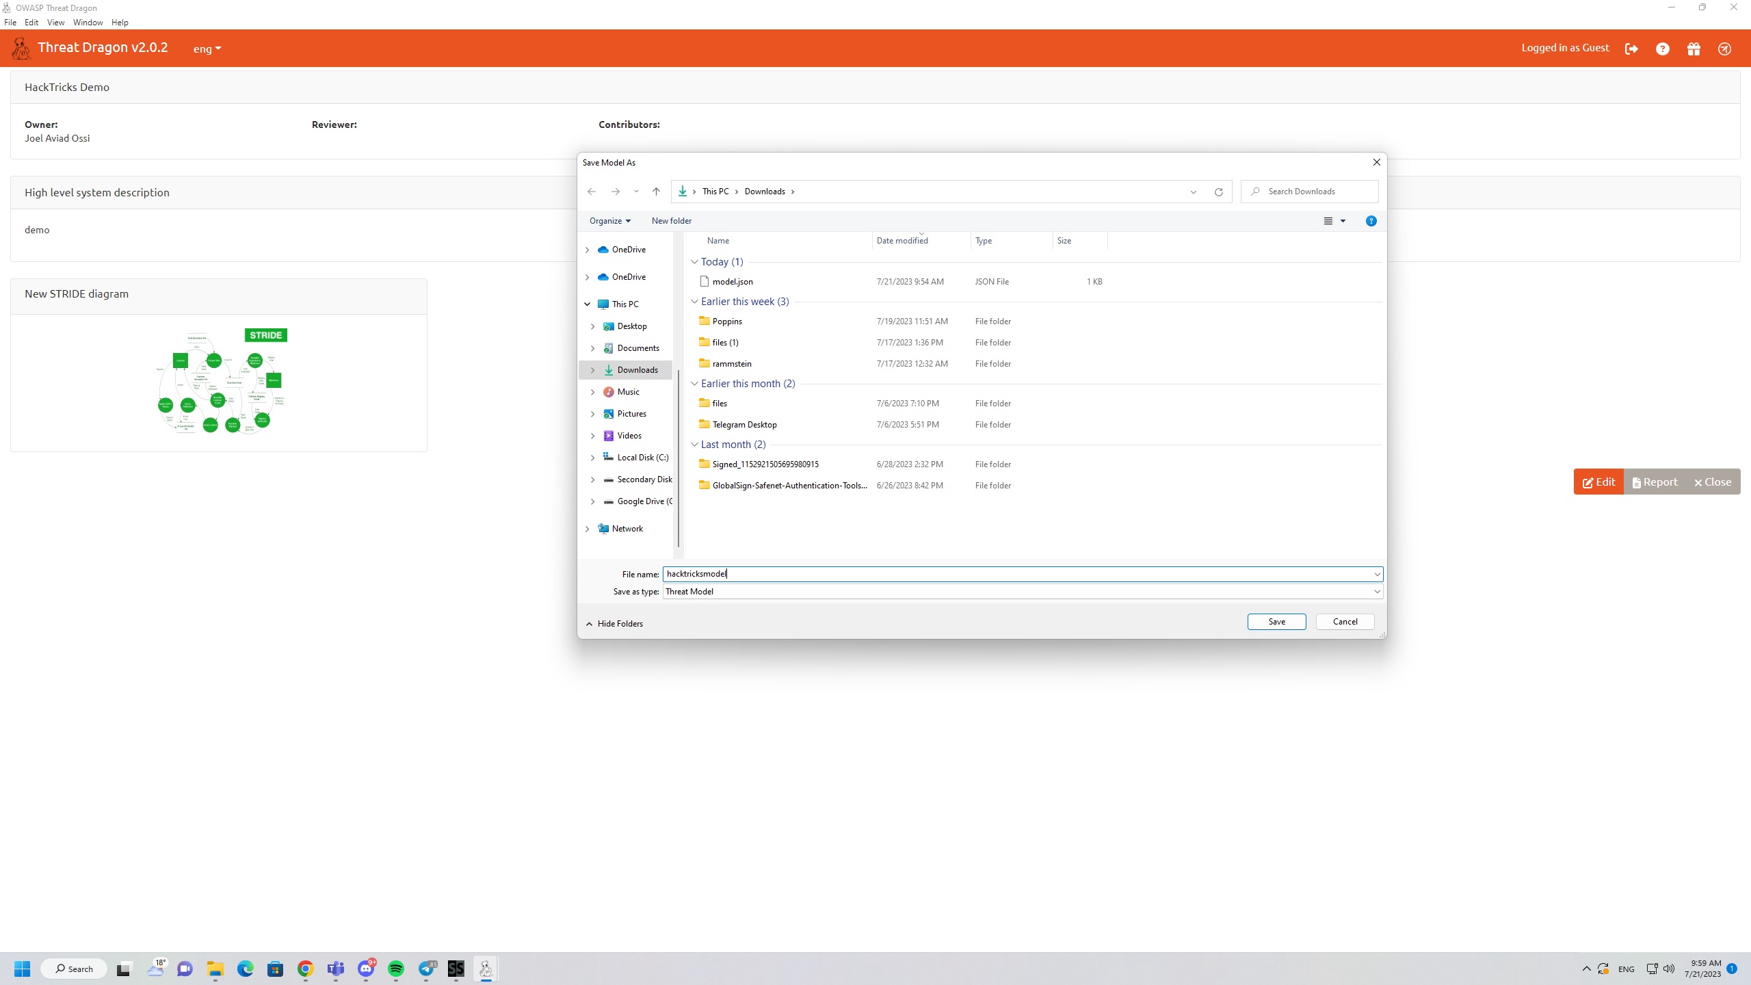
Task: Click the New folder button
Action: pyautogui.click(x=671, y=221)
